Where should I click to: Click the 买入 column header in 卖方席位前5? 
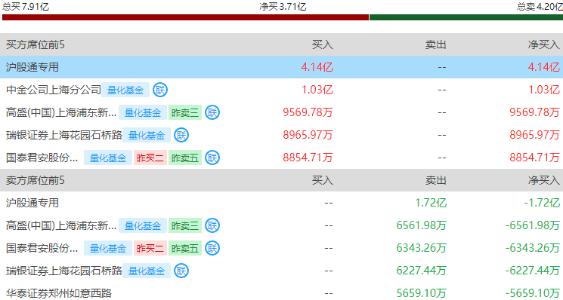tap(323, 180)
